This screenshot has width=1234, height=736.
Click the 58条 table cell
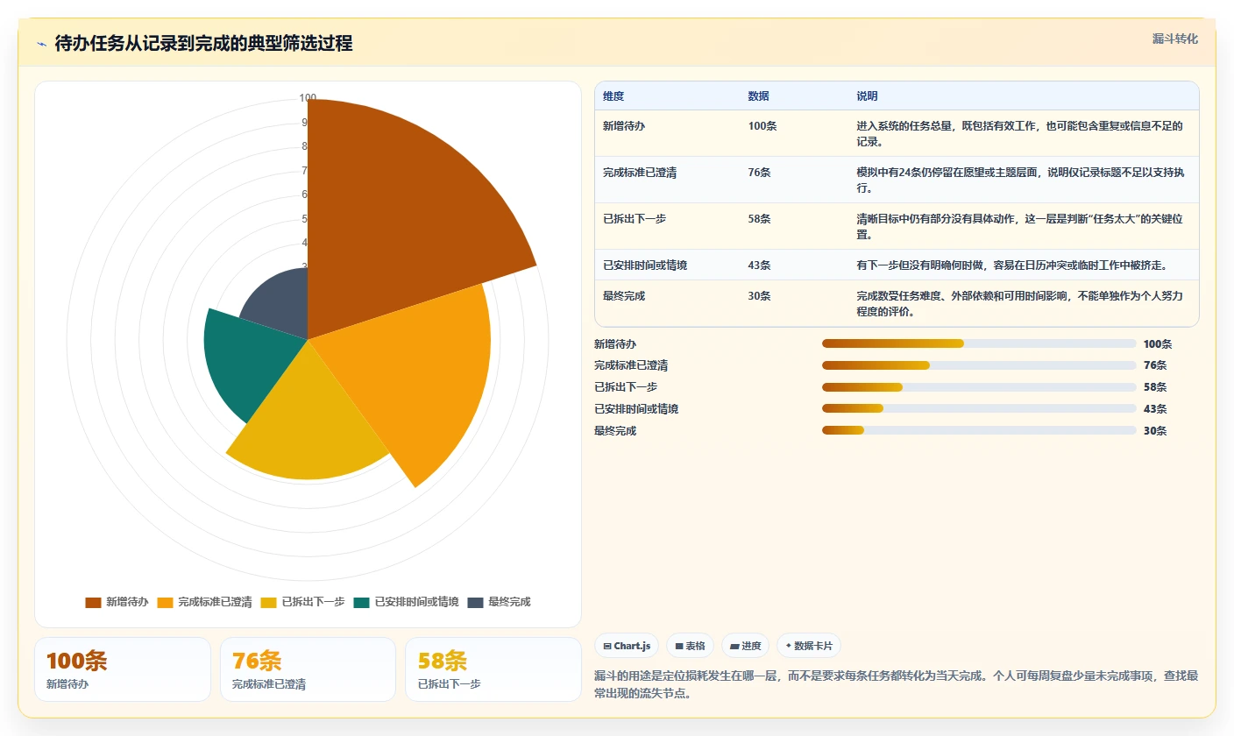(760, 219)
